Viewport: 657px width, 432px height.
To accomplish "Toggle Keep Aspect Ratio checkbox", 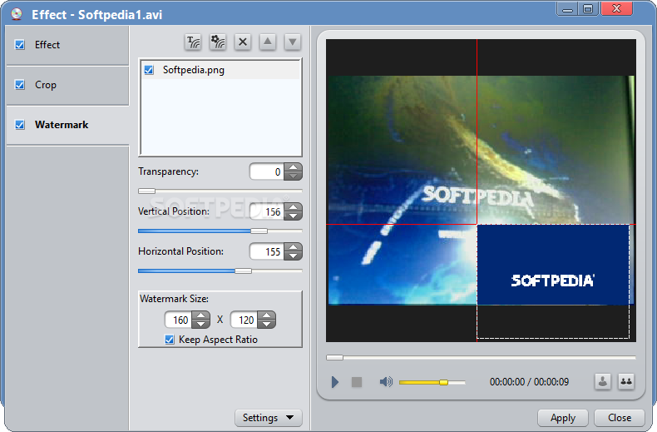I will pyautogui.click(x=170, y=340).
